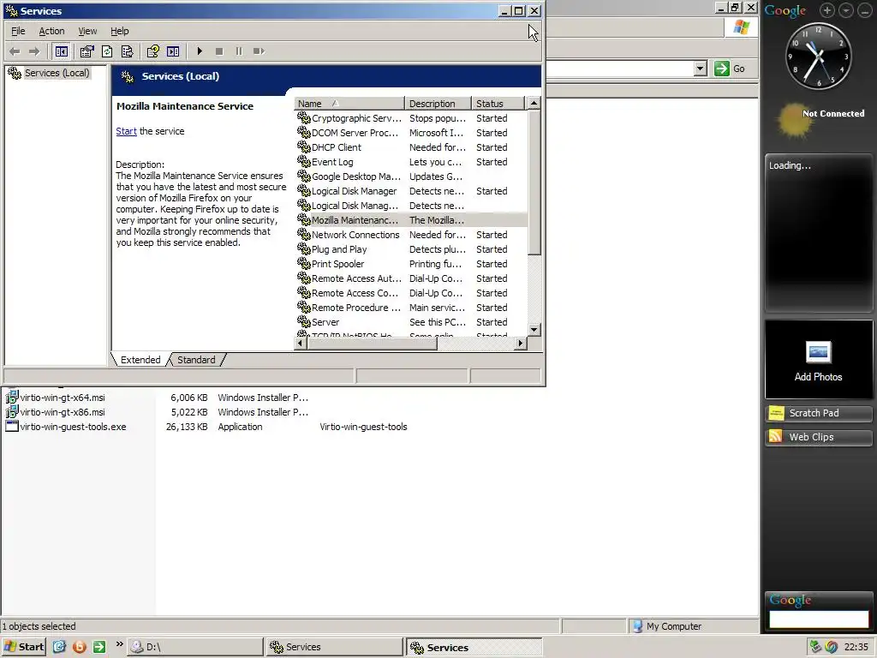The image size is (877, 658).
Task: Select virtio-win-gt-x64.msi in the Explorer window
Action: tap(62, 398)
